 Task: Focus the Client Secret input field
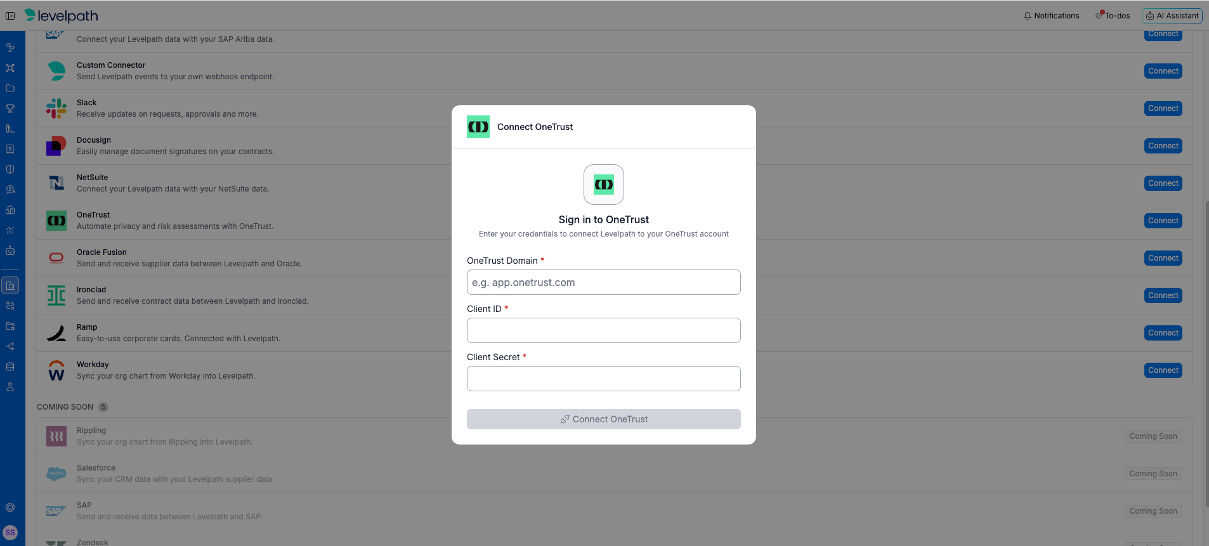(x=604, y=379)
